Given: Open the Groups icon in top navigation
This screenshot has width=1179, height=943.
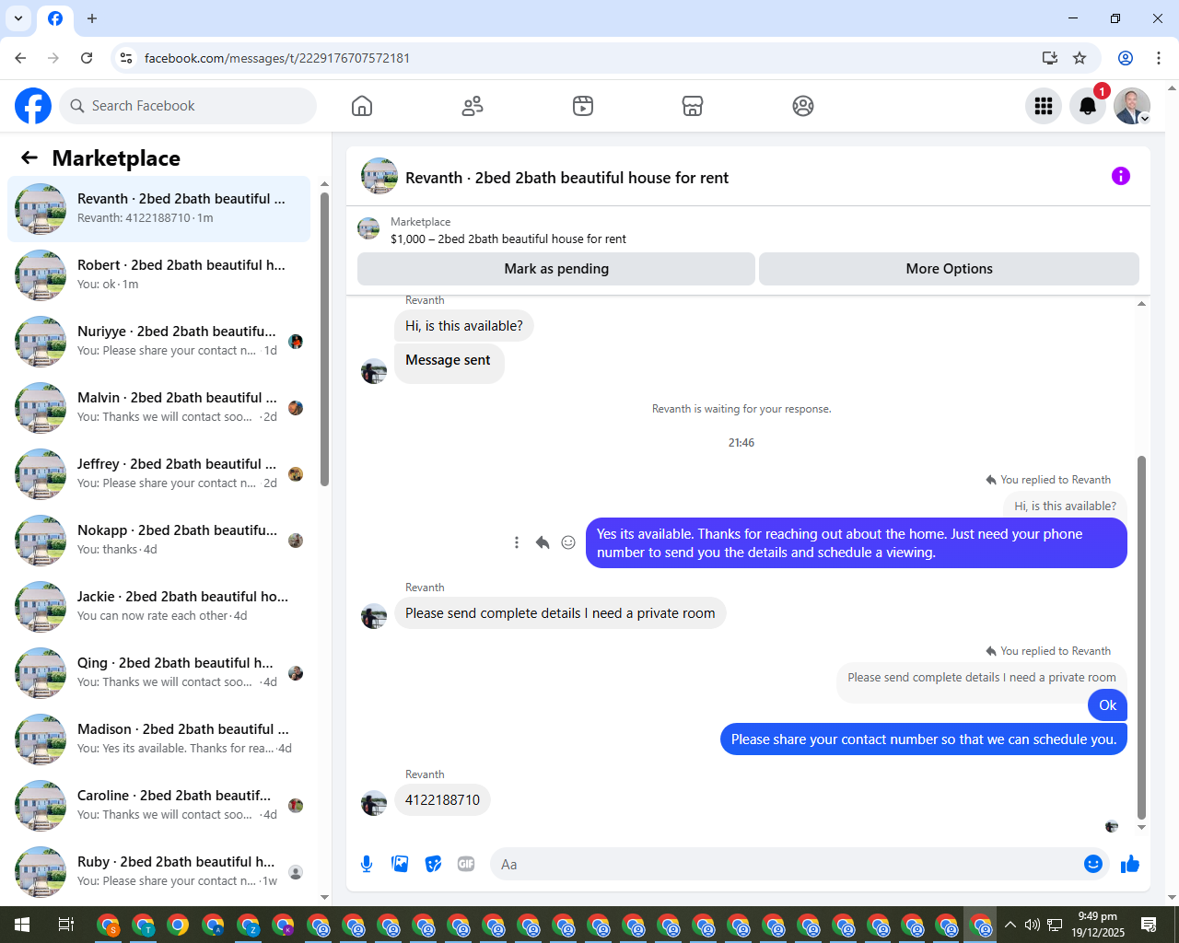Looking at the screenshot, I should [x=803, y=106].
